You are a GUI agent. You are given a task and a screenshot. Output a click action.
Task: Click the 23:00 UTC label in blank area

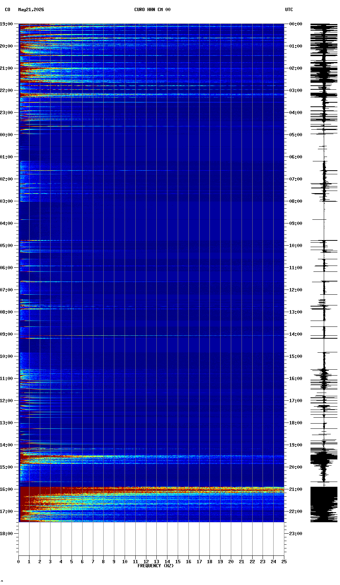[x=296, y=534]
